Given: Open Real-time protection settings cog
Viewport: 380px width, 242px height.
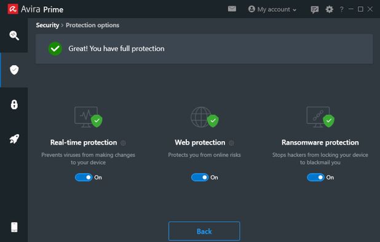Looking at the screenshot, I should pos(123,143).
